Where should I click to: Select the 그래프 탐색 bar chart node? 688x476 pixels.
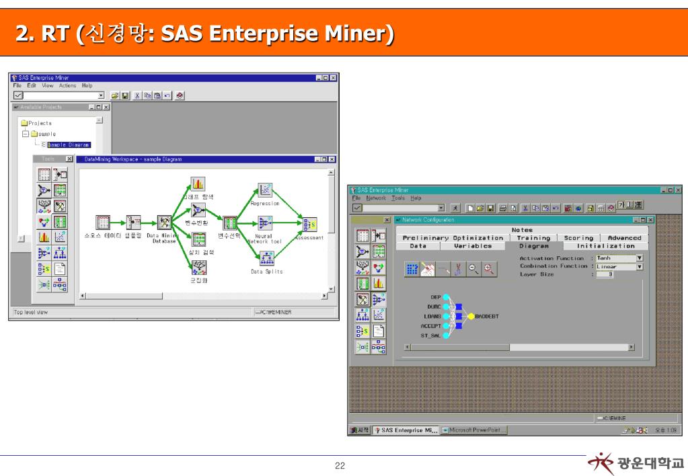[x=198, y=184]
